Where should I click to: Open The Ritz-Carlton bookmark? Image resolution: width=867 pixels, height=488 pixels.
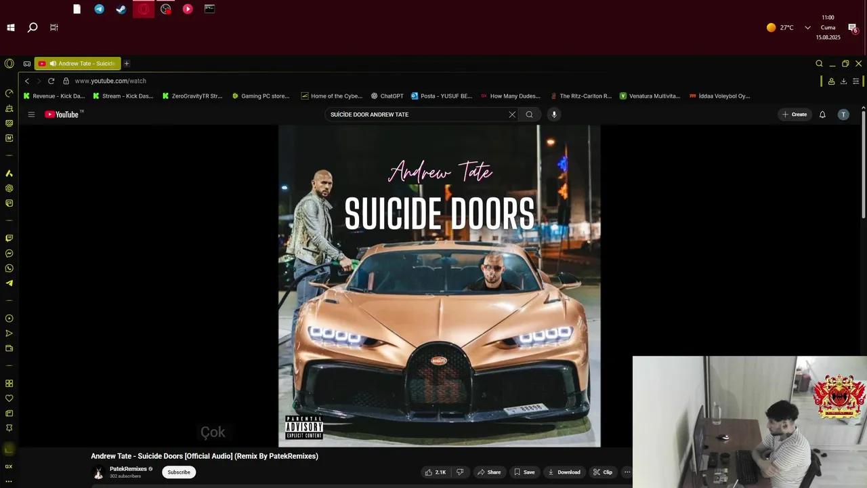click(x=581, y=96)
